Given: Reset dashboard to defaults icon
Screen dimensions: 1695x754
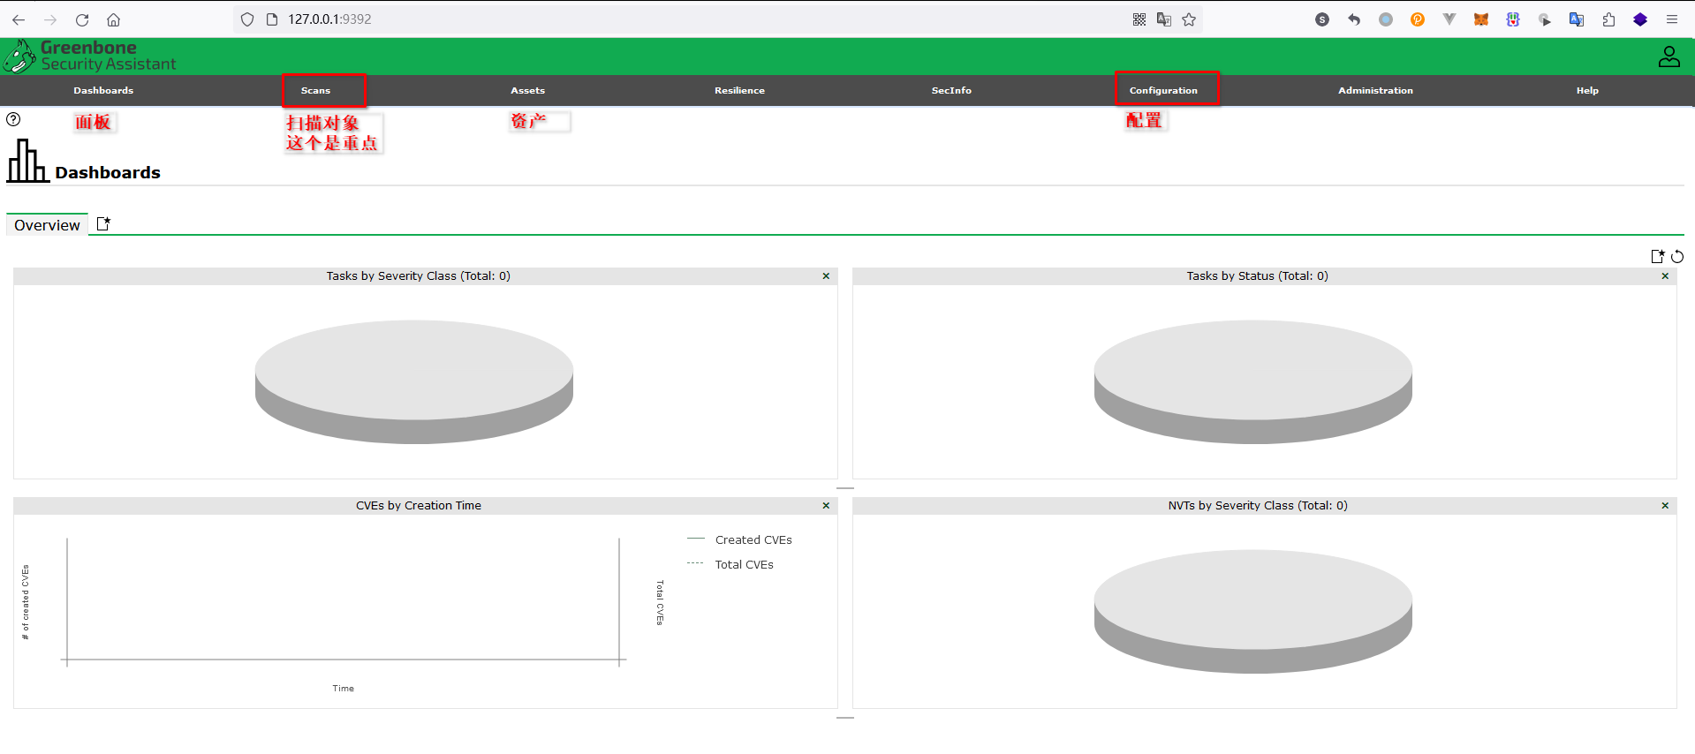Looking at the screenshot, I should [x=1677, y=256].
